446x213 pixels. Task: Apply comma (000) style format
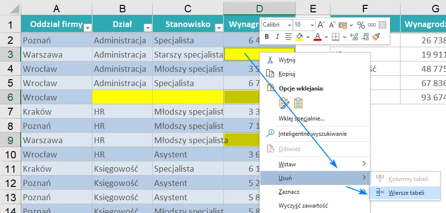(371, 25)
